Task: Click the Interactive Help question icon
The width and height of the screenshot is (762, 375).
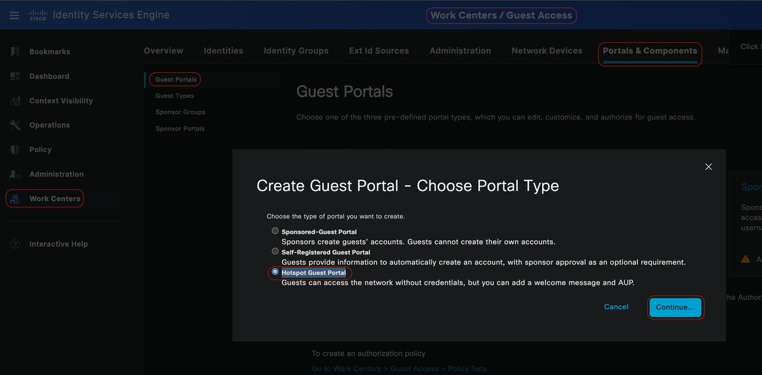Action: [15, 244]
